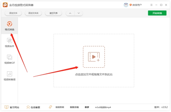
Task: Click the 金舟视频格式转换器 app logo
Action: [x=5, y=5]
